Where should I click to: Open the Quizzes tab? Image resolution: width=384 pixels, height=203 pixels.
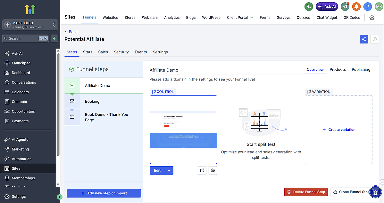click(x=303, y=18)
